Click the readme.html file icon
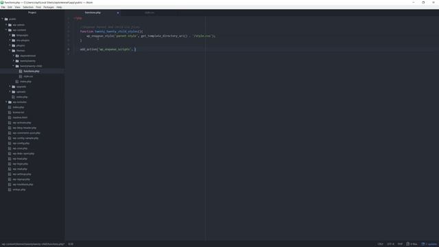The image size is (439, 247). pyautogui.click(x=10, y=117)
